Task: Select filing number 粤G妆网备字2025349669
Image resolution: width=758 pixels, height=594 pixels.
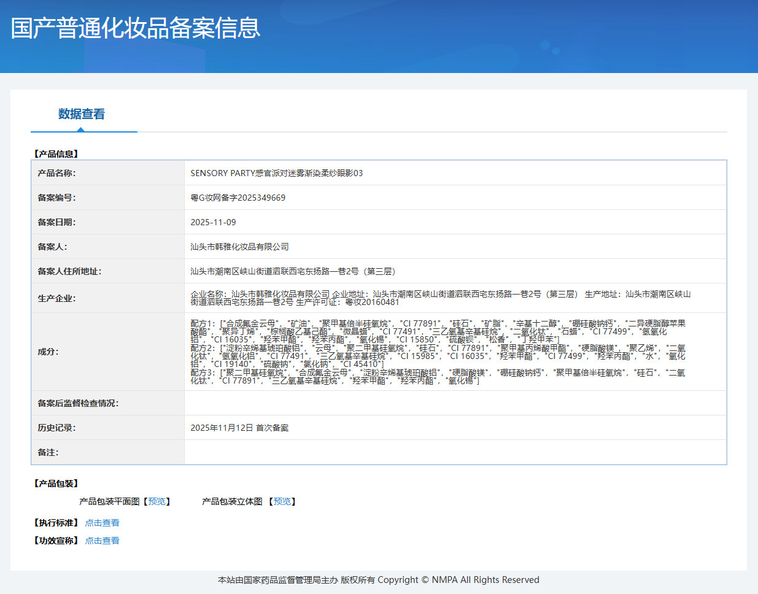Action: pos(238,198)
